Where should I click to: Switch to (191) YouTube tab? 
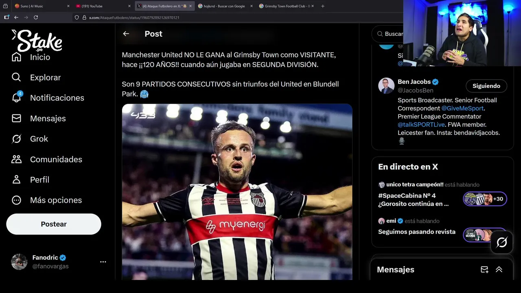point(103,6)
